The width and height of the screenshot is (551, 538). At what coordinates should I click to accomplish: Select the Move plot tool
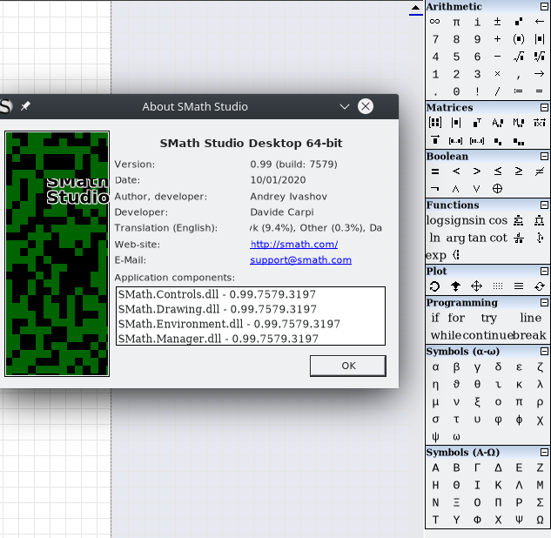(477, 286)
